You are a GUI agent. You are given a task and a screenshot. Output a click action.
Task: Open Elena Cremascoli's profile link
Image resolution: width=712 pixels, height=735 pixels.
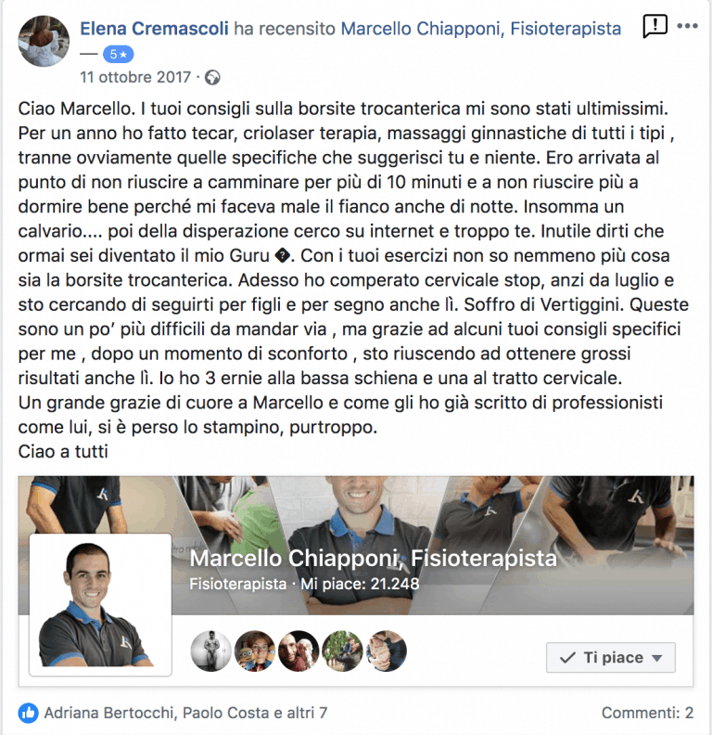(154, 29)
